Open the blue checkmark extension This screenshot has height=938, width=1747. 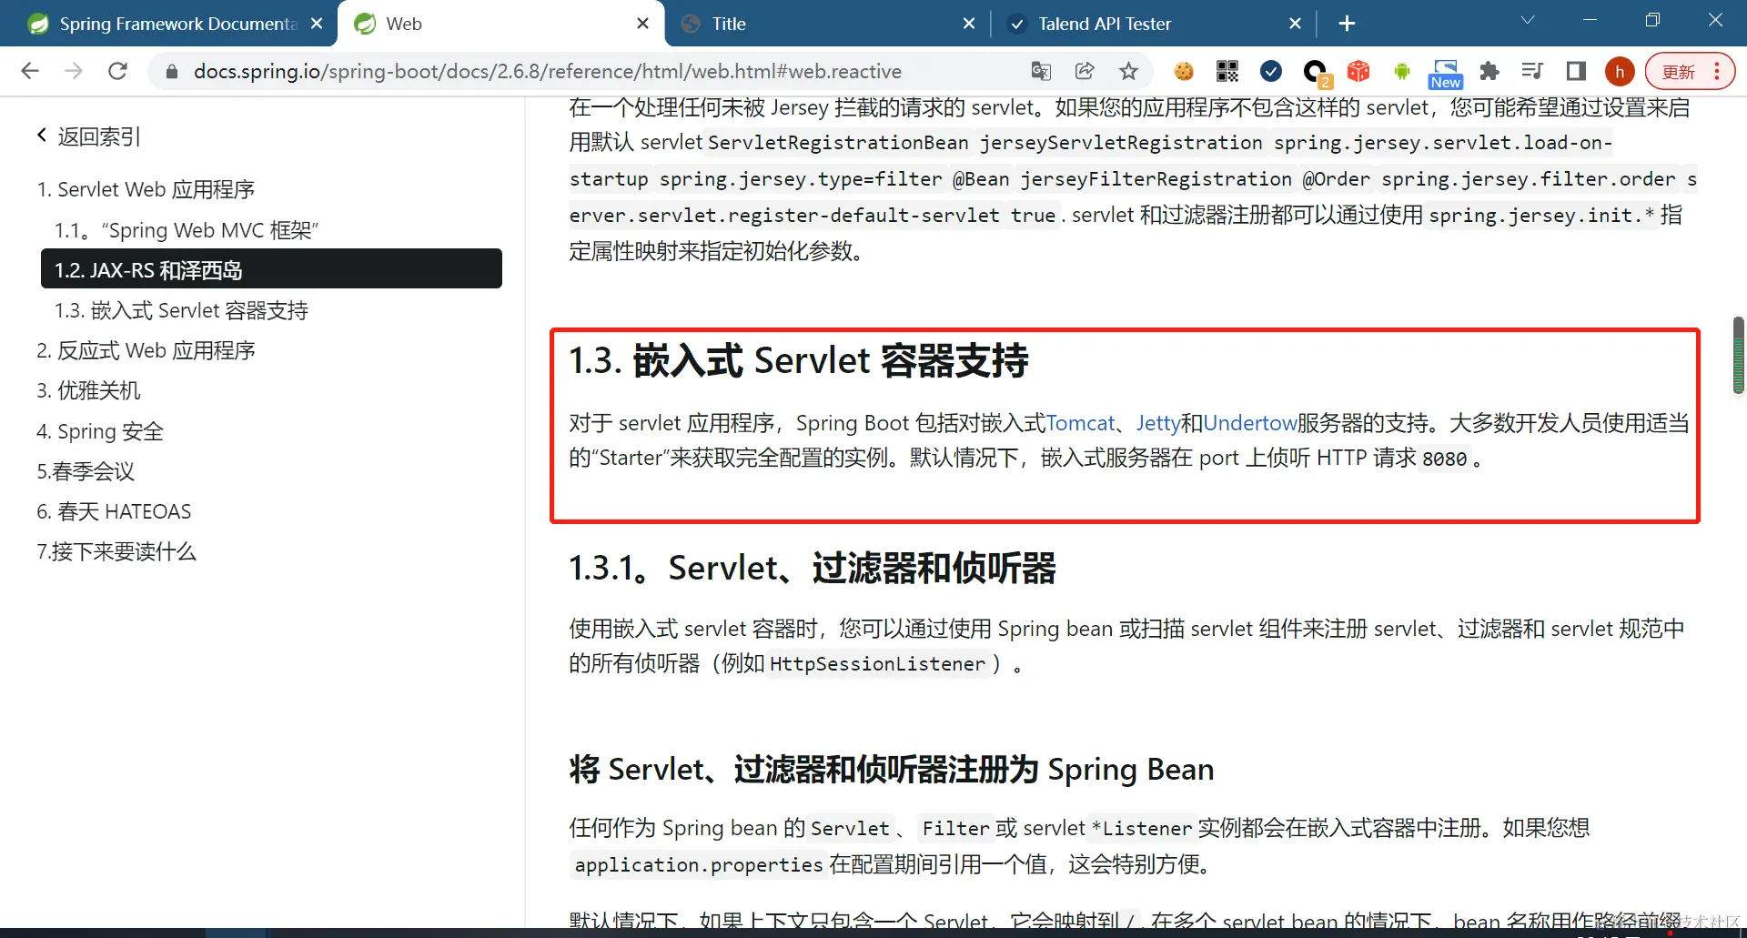pyautogui.click(x=1271, y=71)
